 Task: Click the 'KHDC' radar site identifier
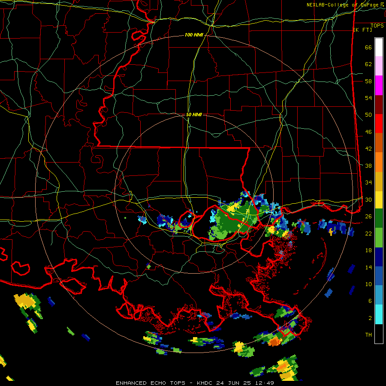205,383
